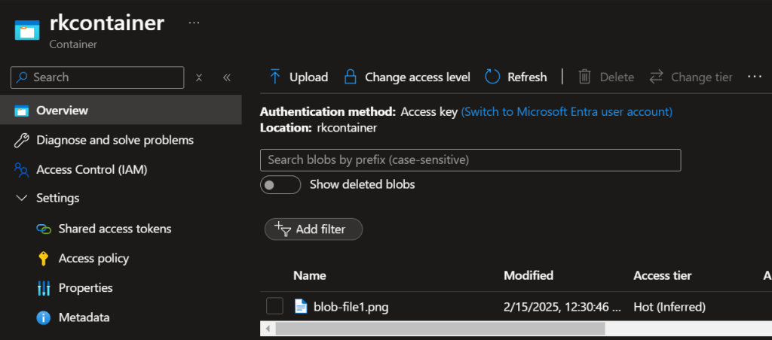Check the box for blob-file1.png
The width and height of the screenshot is (772, 340).
coord(274,306)
